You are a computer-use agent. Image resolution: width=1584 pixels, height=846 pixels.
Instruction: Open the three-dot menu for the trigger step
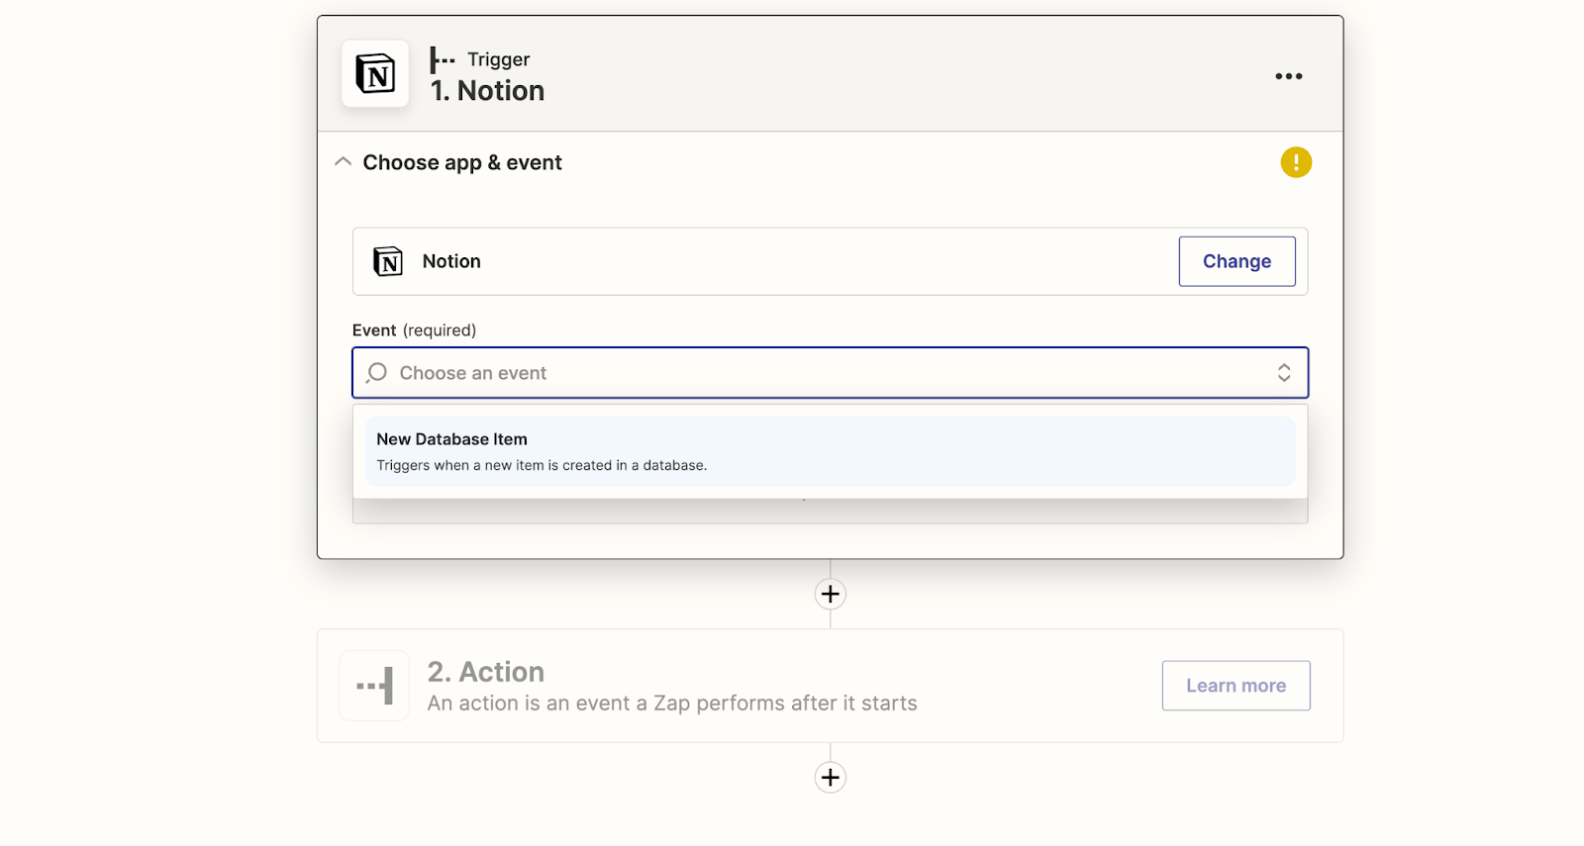coord(1288,76)
